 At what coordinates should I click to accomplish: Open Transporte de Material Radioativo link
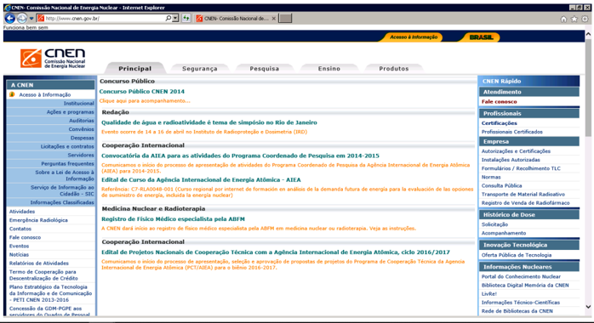[x=523, y=195]
